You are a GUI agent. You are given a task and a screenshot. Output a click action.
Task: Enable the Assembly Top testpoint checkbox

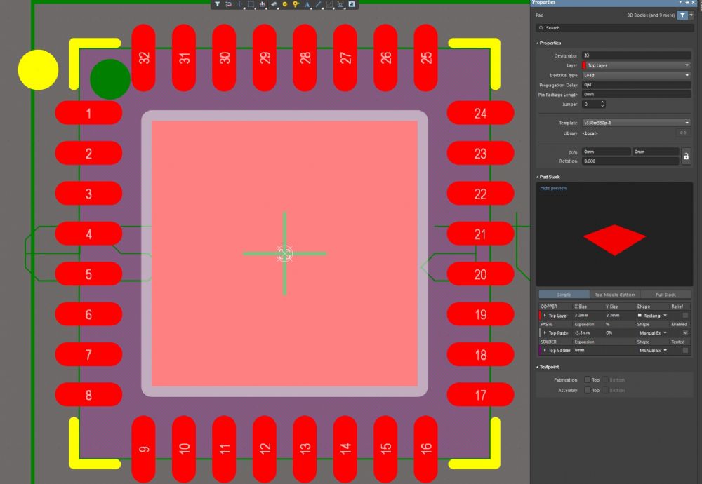click(588, 390)
